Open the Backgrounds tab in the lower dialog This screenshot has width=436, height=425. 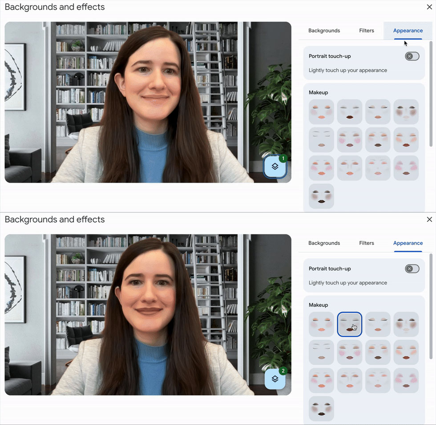pos(324,243)
